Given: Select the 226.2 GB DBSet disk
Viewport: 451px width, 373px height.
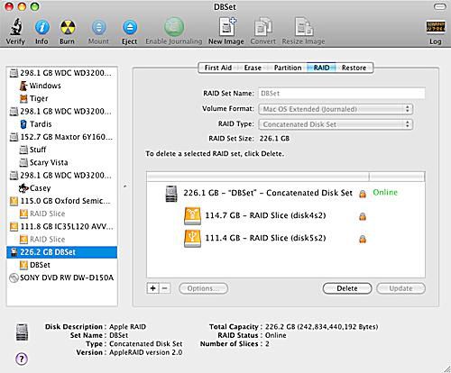Looking at the screenshot, I should 62,252.
